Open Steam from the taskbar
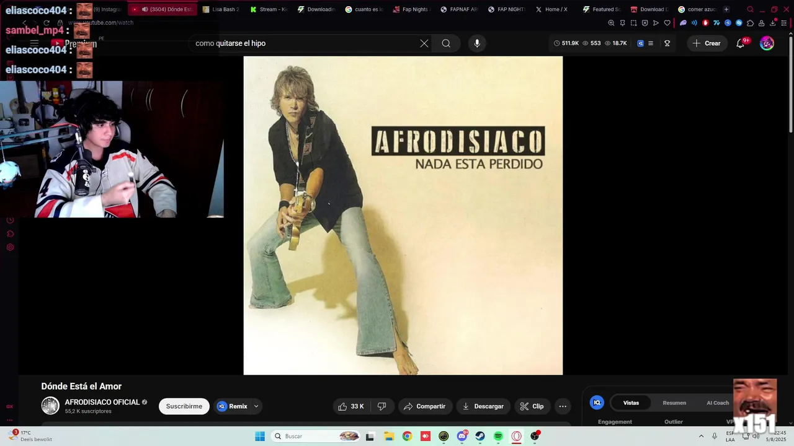The height and width of the screenshot is (446, 794). point(480,436)
